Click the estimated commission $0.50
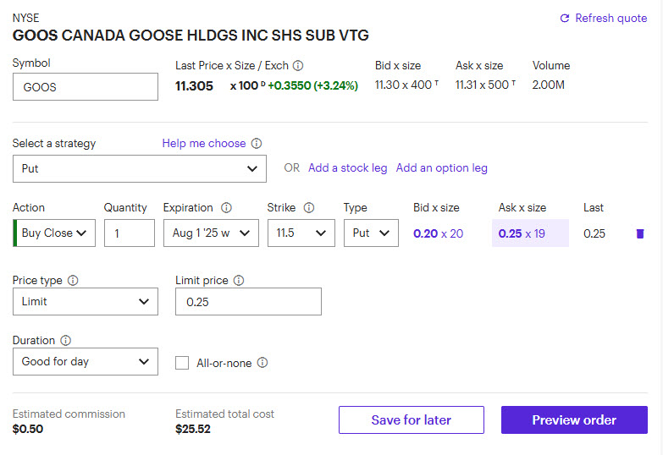The width and height of the screenshot is (663, 455). coord(28,429)
